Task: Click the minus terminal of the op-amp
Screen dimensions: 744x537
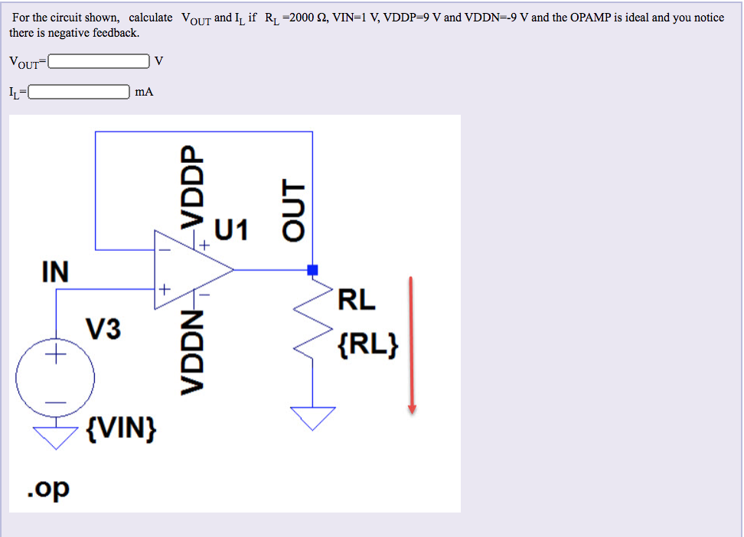Action: click(163, 249)
